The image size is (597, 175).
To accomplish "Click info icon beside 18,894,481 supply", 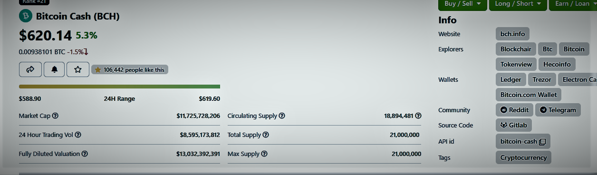I will [x=418, y=116].
